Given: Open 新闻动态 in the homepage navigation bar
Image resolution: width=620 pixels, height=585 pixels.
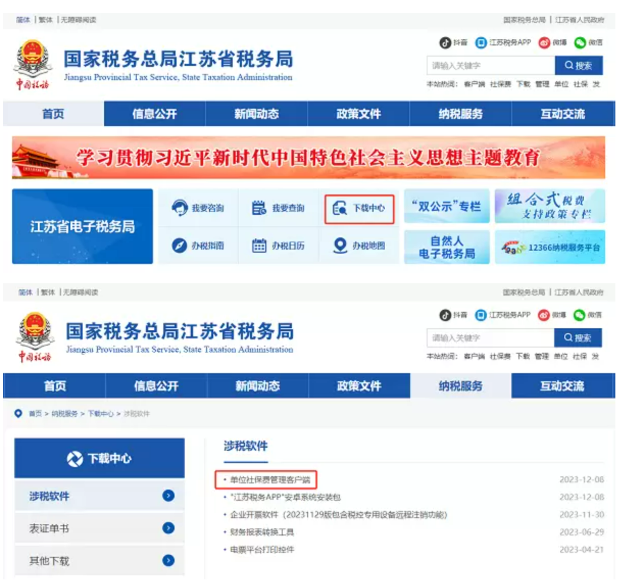Looking at the screenshot, I should [257, 114].
